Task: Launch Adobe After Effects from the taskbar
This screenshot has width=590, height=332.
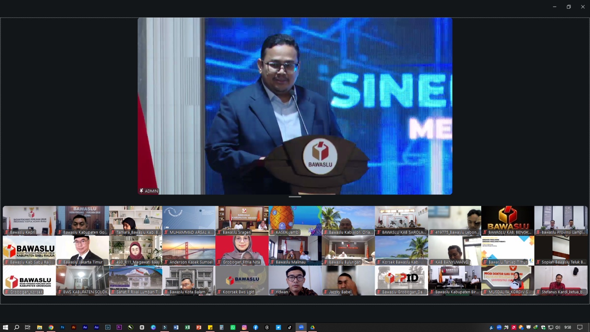Action: click(85, 327)
